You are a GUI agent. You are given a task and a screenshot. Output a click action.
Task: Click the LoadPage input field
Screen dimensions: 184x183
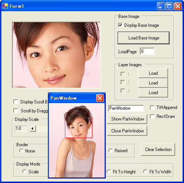pyautogui.click(x=147, y=51)
